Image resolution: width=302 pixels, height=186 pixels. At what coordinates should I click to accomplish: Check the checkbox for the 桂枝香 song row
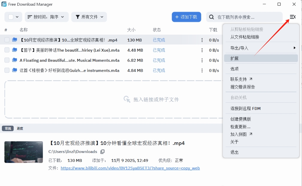7,70
